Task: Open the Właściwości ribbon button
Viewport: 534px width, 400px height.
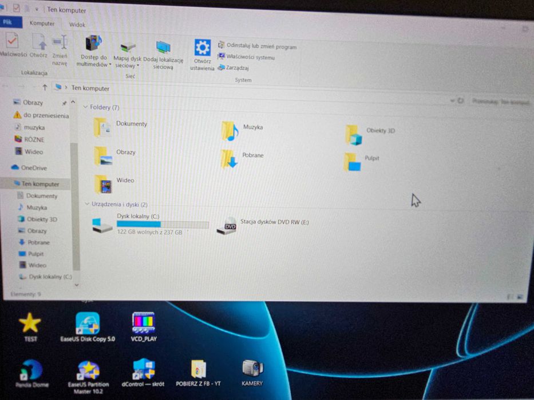Action: [x=12, y=45]
